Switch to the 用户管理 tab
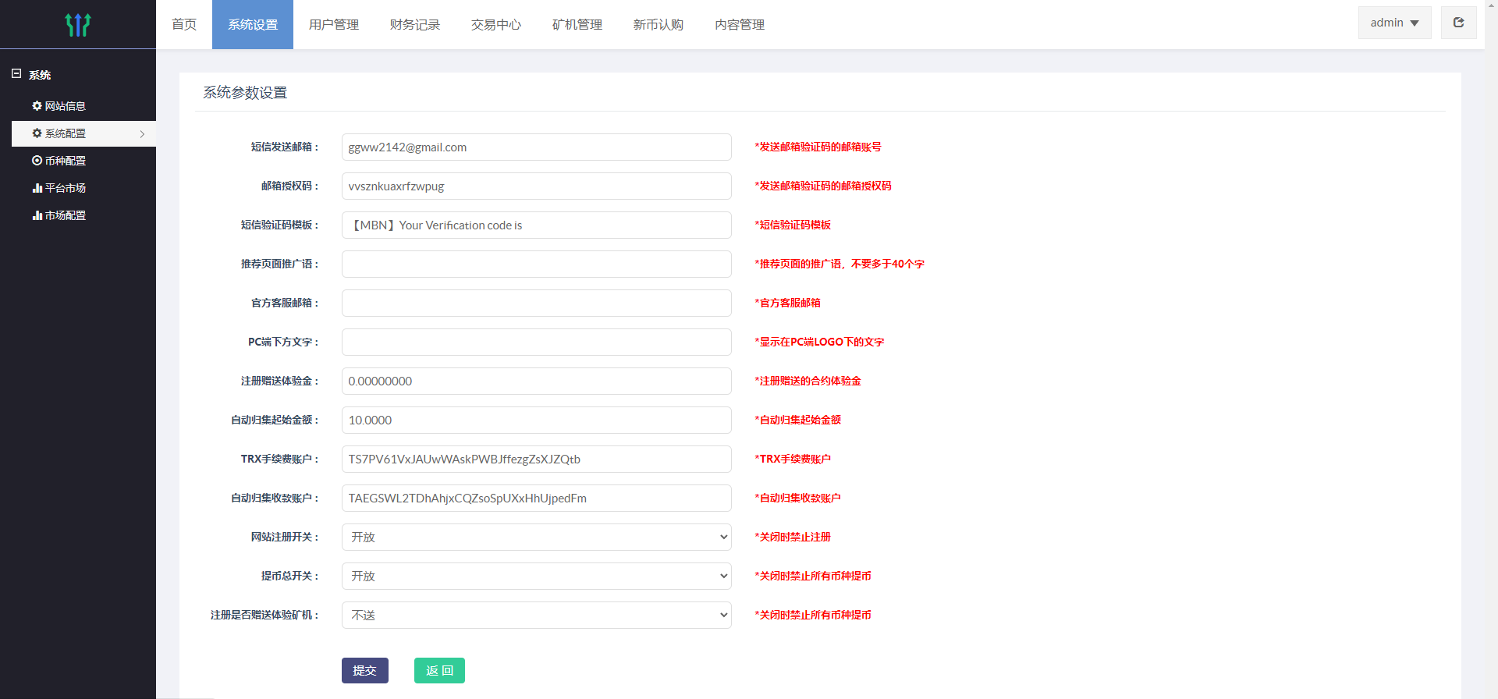The image size is (1498, 699). pyautogui.click(x=334, y=25)
